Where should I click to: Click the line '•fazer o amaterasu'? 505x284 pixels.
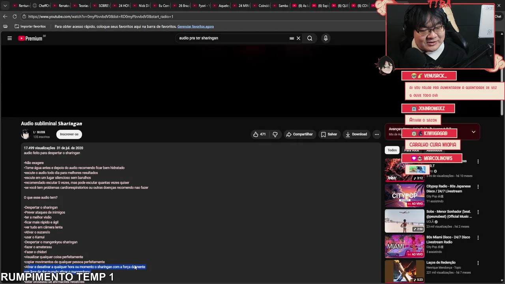click(x=37, y=247)
